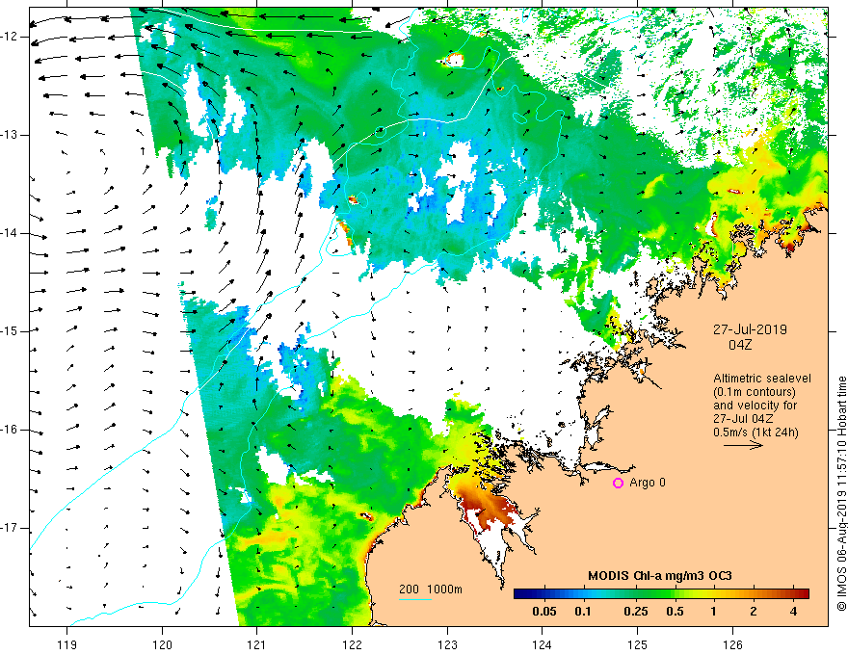The image size is (848, 655).
Task: Click the latitude axis label '-15'
Action: click(x=10, y=331)
